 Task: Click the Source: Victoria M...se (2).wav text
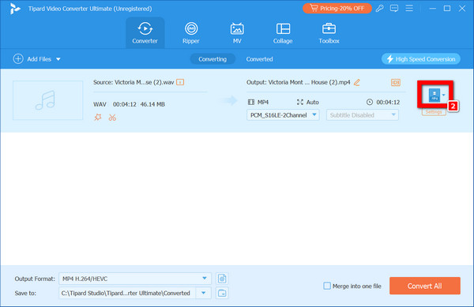coord(134,82)
